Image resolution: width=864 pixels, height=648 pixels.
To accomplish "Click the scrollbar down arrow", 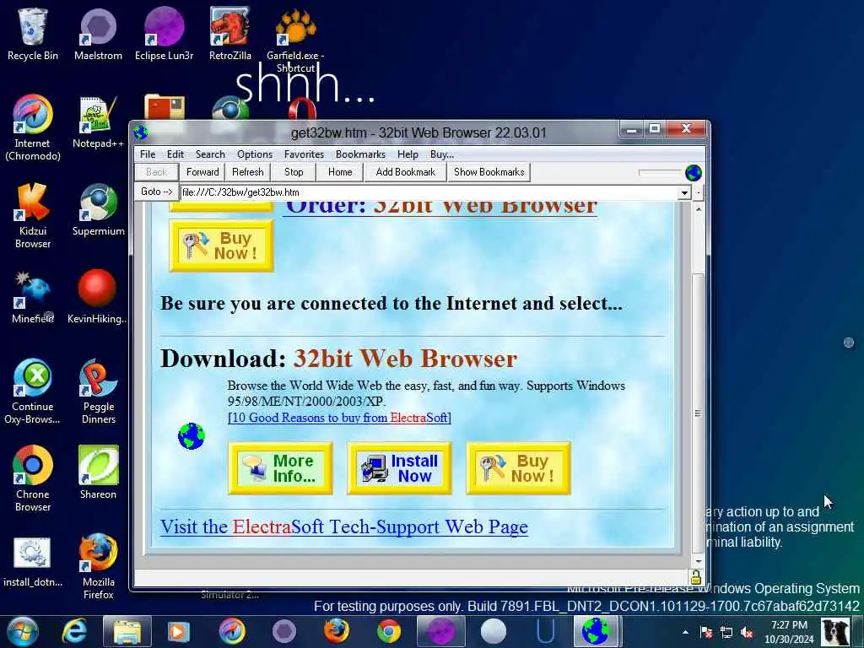I will click(698, 561).
